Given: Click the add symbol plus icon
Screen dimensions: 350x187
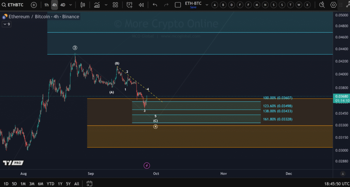Looking at the screenshot, I should pyautogui.click(x=33, y=5).
